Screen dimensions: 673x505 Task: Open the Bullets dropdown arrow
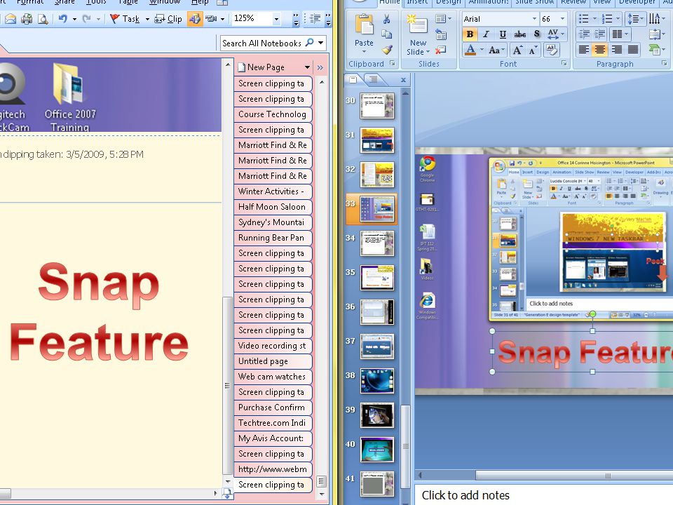[x=594, y=19]
